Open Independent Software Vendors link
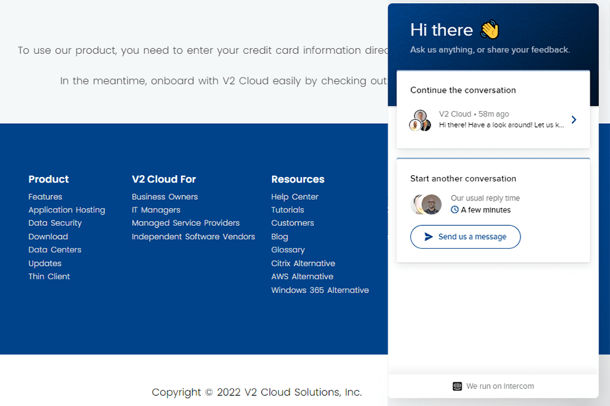Screen dimensions: 610x406 193,237
